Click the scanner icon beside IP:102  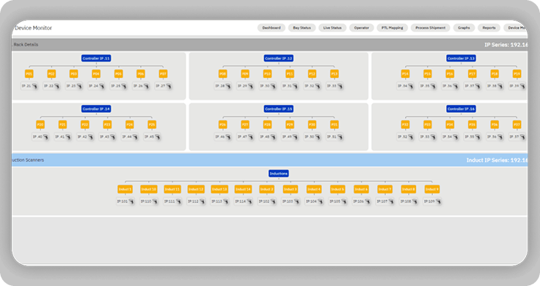[x=273, y=202]
